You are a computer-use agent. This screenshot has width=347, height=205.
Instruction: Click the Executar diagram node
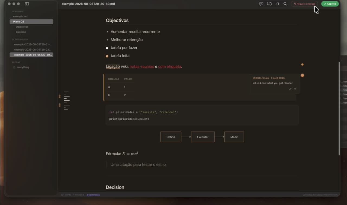[203, 137]
